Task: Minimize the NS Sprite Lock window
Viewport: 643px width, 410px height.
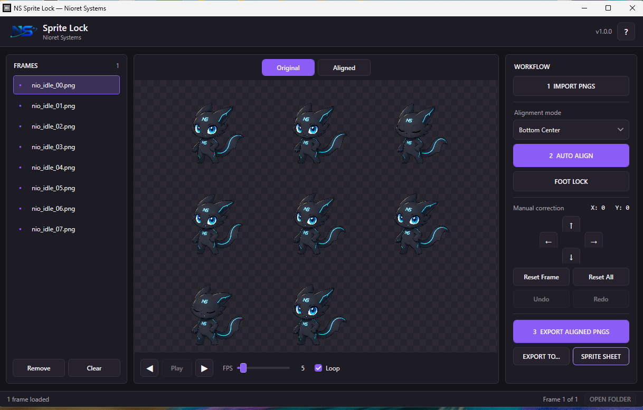Action: point(584,8)
